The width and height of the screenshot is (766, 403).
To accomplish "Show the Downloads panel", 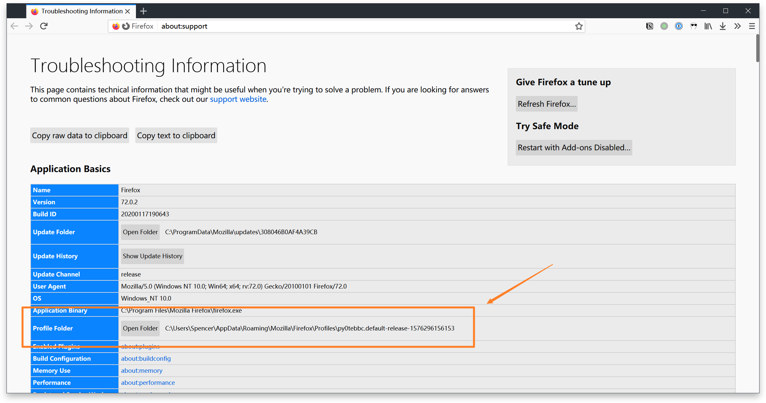I will tap(723, 26).
